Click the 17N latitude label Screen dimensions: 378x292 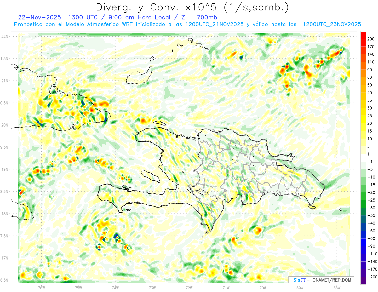(x=4, y=258)
